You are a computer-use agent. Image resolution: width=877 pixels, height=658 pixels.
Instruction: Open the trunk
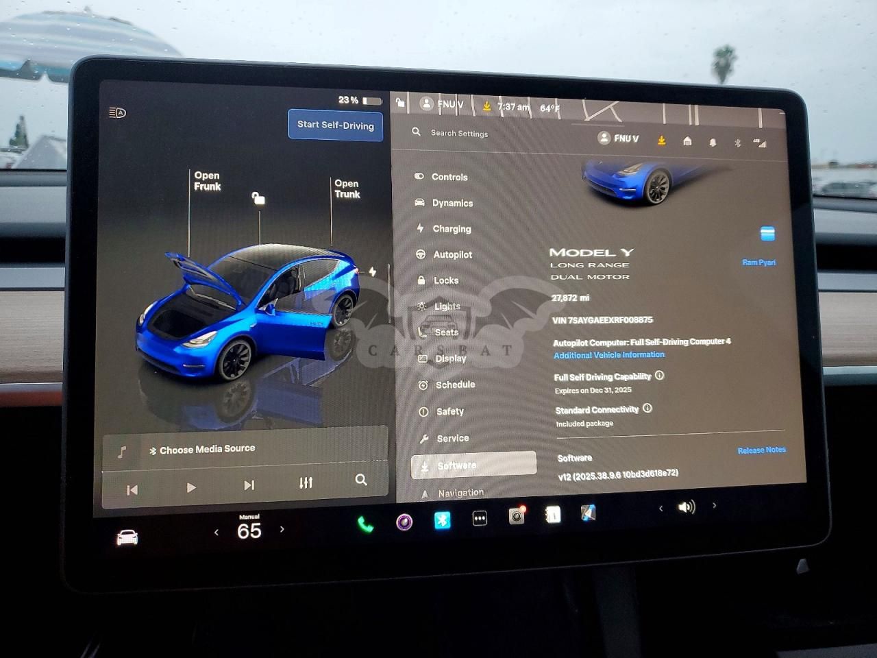[347, 188]
